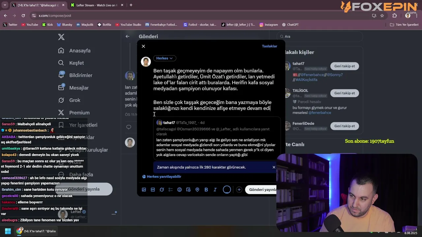Open Taslaklar drafts link

(269, 46)
